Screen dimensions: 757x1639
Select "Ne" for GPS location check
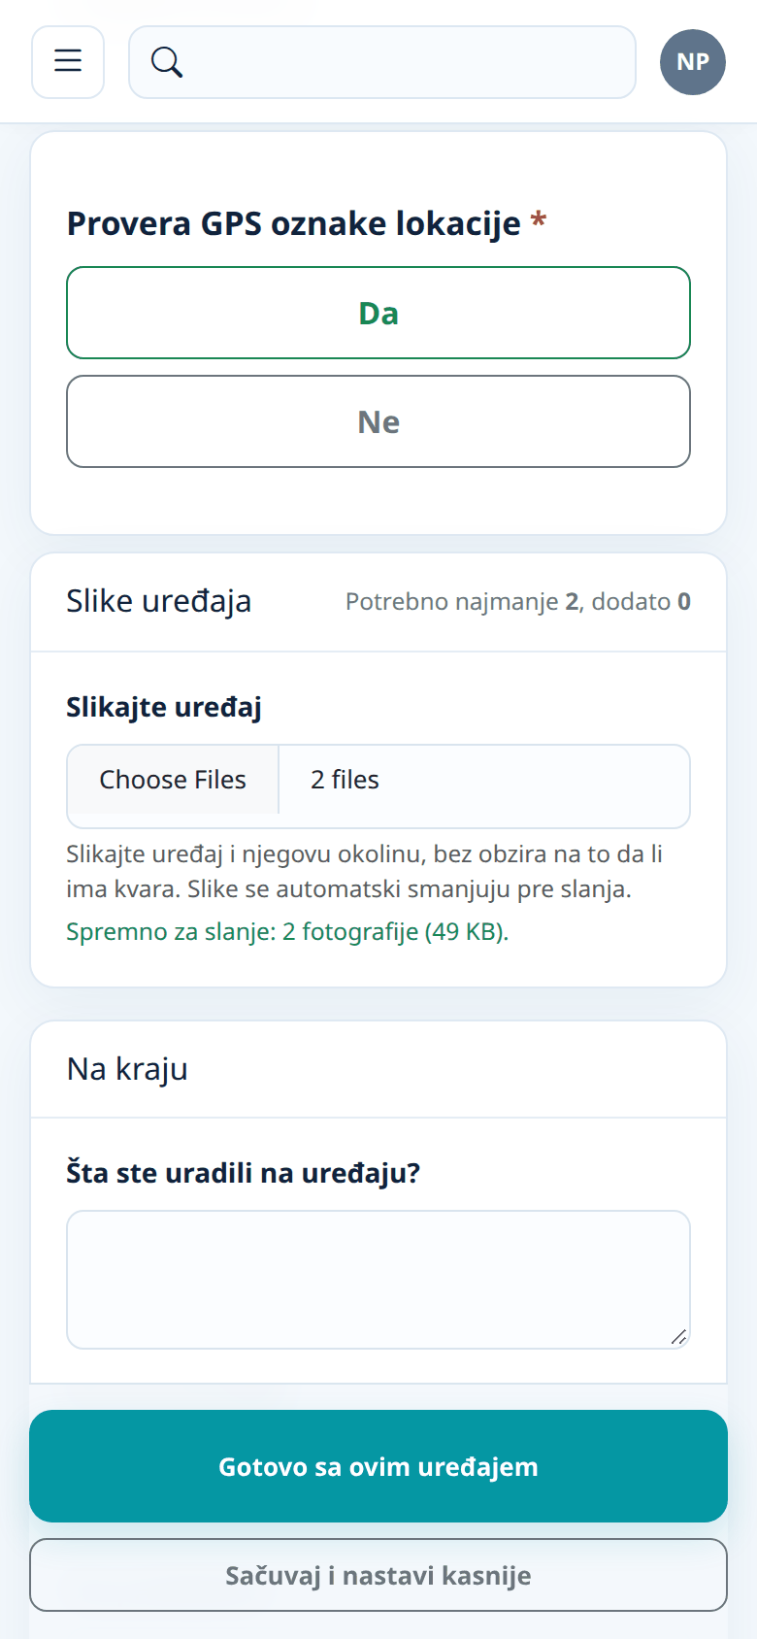point(378,421)
